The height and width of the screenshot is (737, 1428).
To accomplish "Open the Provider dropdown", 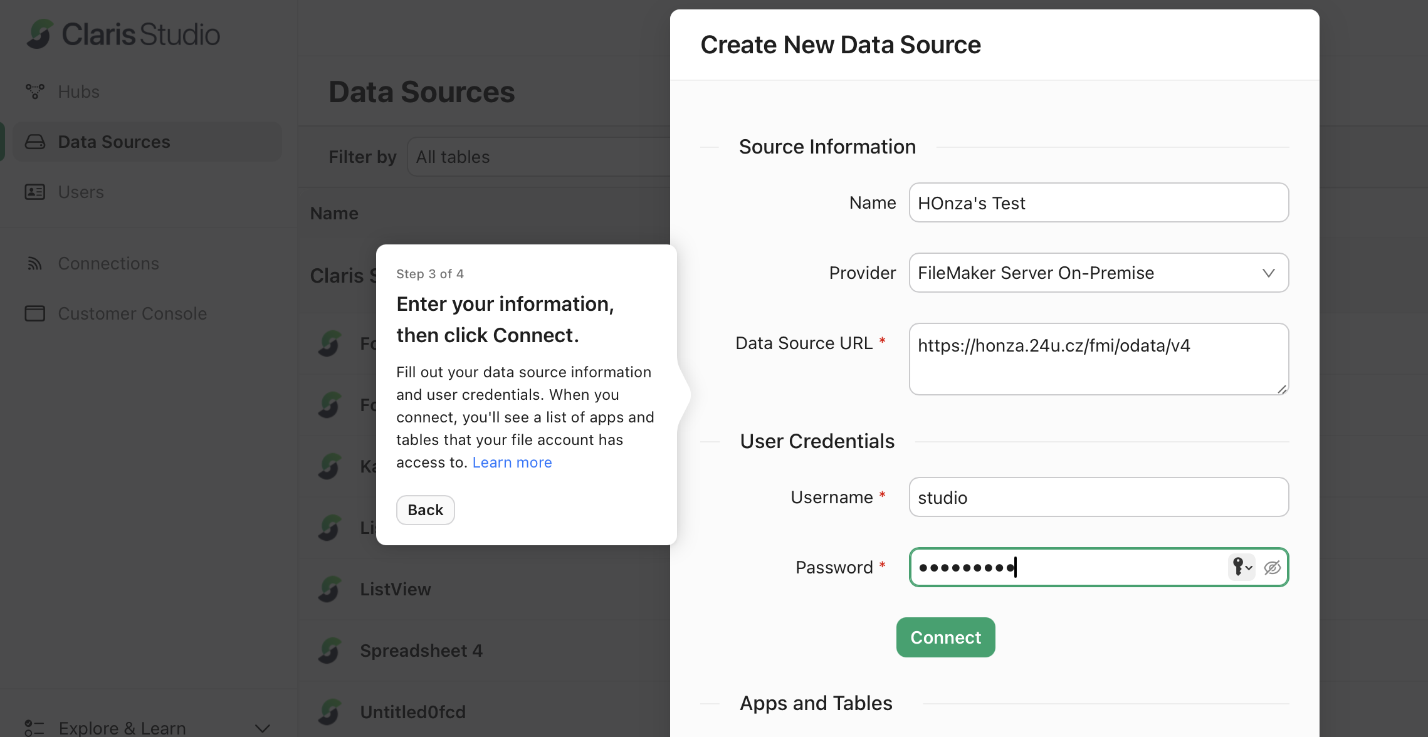I will 1099,273.
